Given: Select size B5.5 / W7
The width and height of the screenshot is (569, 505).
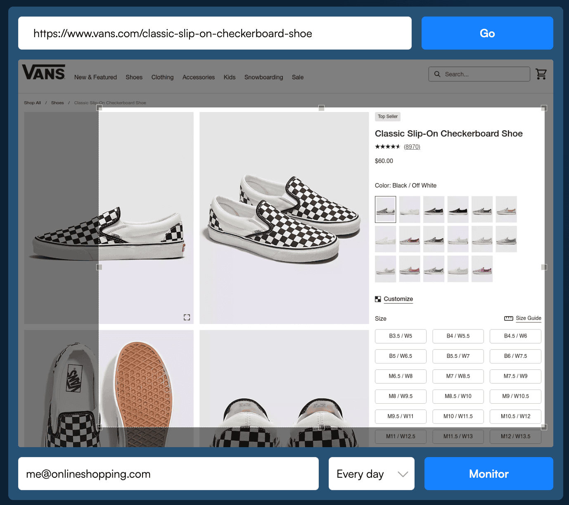Looking at the screenshot, I should pyautogui.click(x=458, y=356).
